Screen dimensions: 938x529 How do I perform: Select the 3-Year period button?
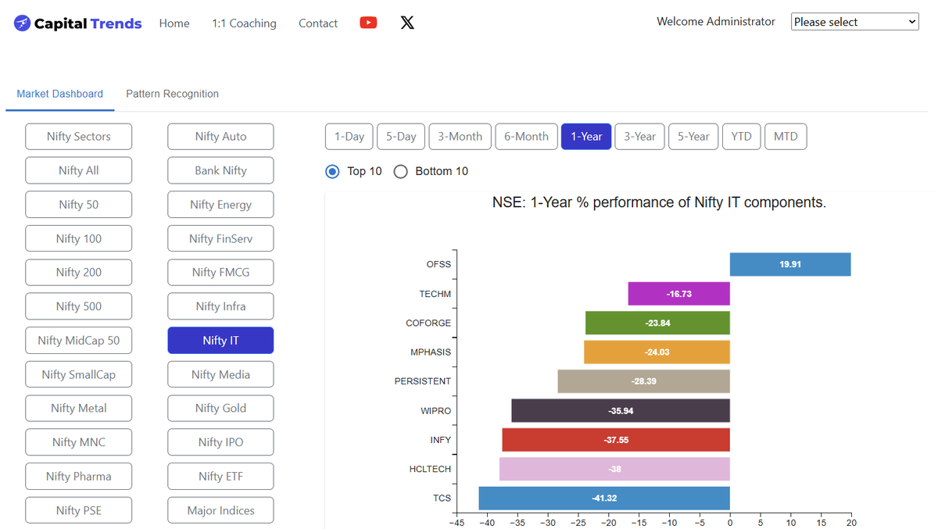pyautogui.click(x=639, y=137)
